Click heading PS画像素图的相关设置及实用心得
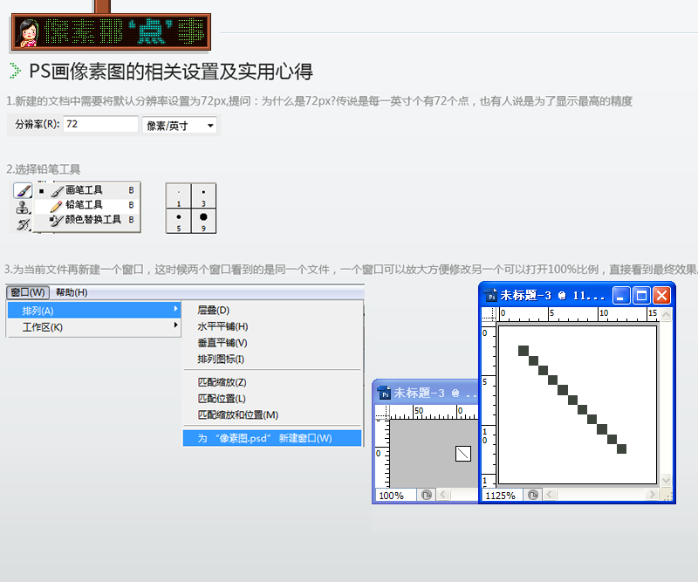 point(171,72)
